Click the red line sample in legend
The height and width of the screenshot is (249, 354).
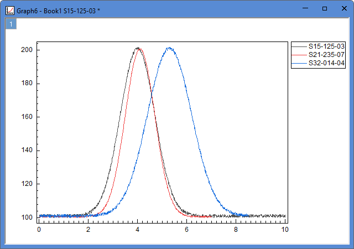299,55
